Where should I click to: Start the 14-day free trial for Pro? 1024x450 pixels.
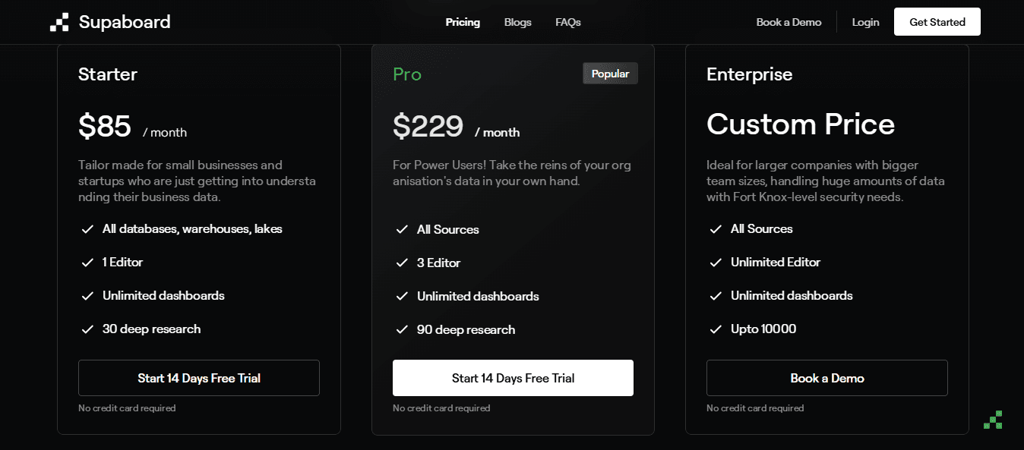point(513,378)
